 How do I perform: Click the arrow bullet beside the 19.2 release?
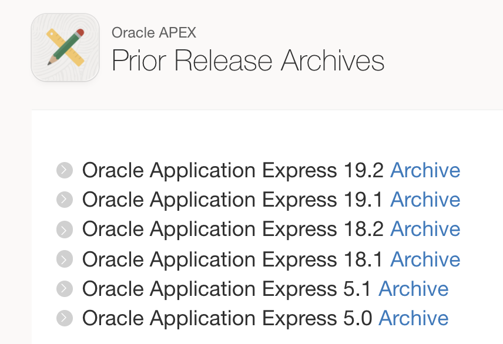65,170
